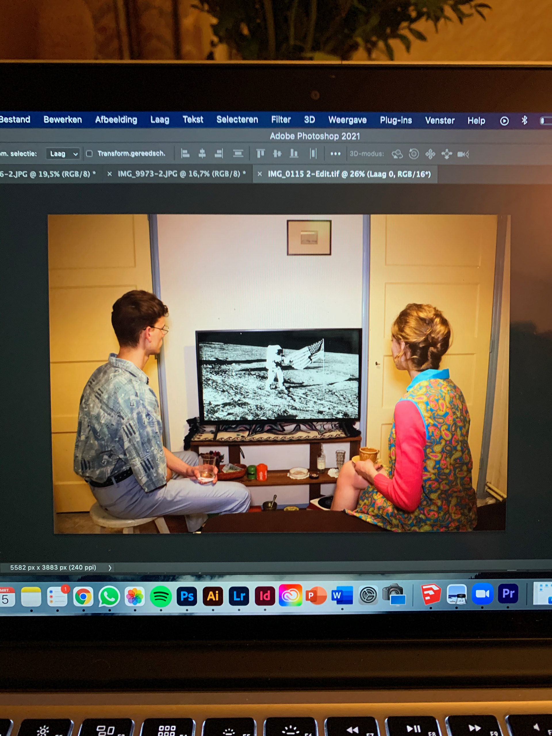Open System Preferences from the Dock
The height and width of the screenshot is (736, 552).
368,595
